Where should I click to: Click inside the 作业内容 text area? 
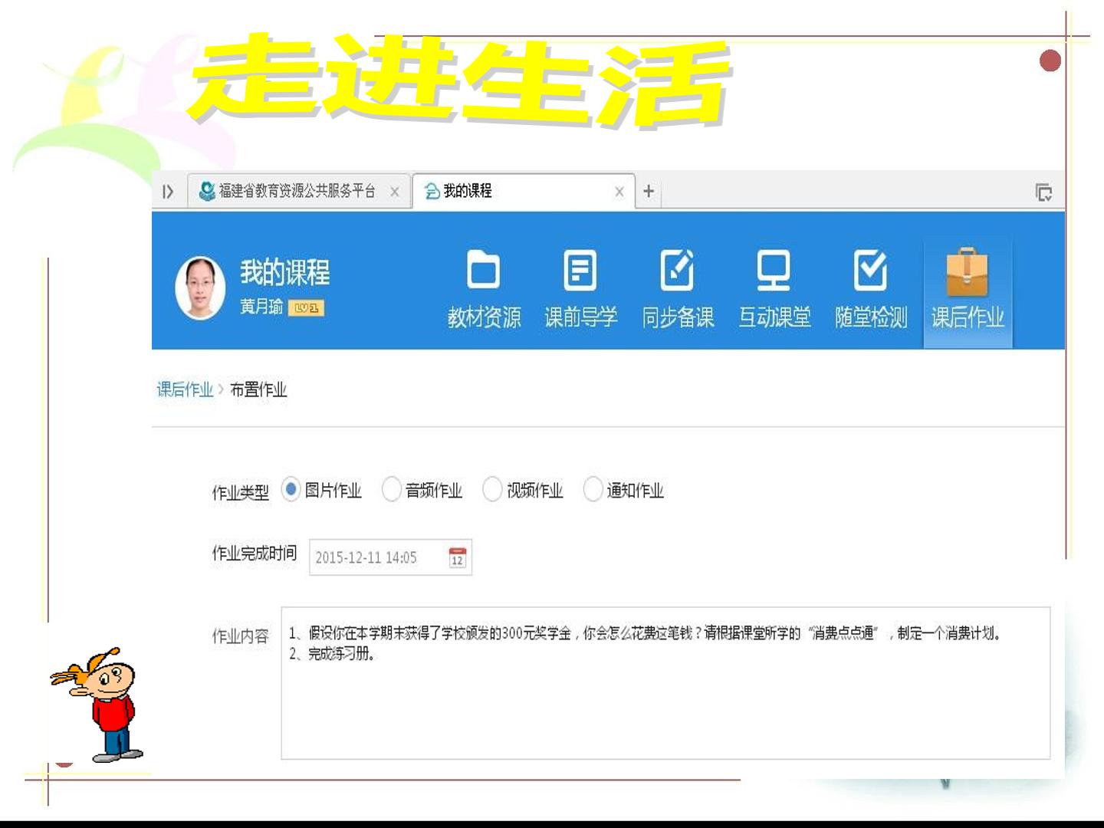(665, 683)
